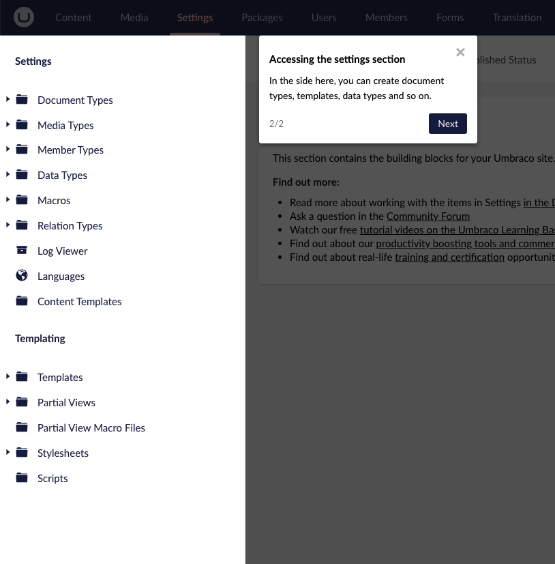This screenshot has height=564, width=555.
Task: Expand the Document Types tree node
Action: (7, 99)
